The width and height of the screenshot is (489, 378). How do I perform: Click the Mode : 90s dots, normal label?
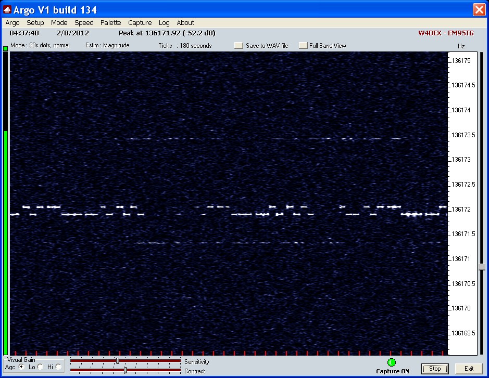[x=40, y=45]
